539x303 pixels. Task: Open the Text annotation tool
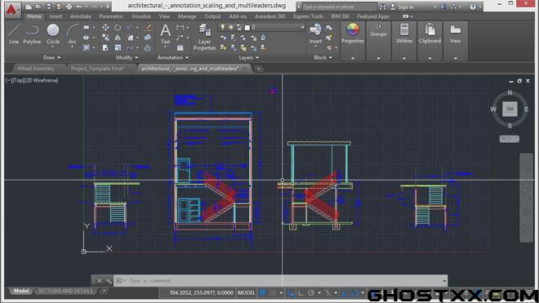165,34
